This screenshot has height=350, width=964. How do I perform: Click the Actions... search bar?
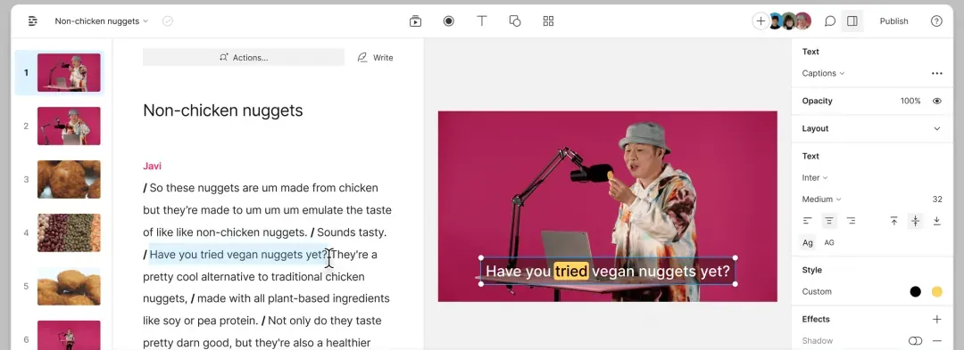244,57
